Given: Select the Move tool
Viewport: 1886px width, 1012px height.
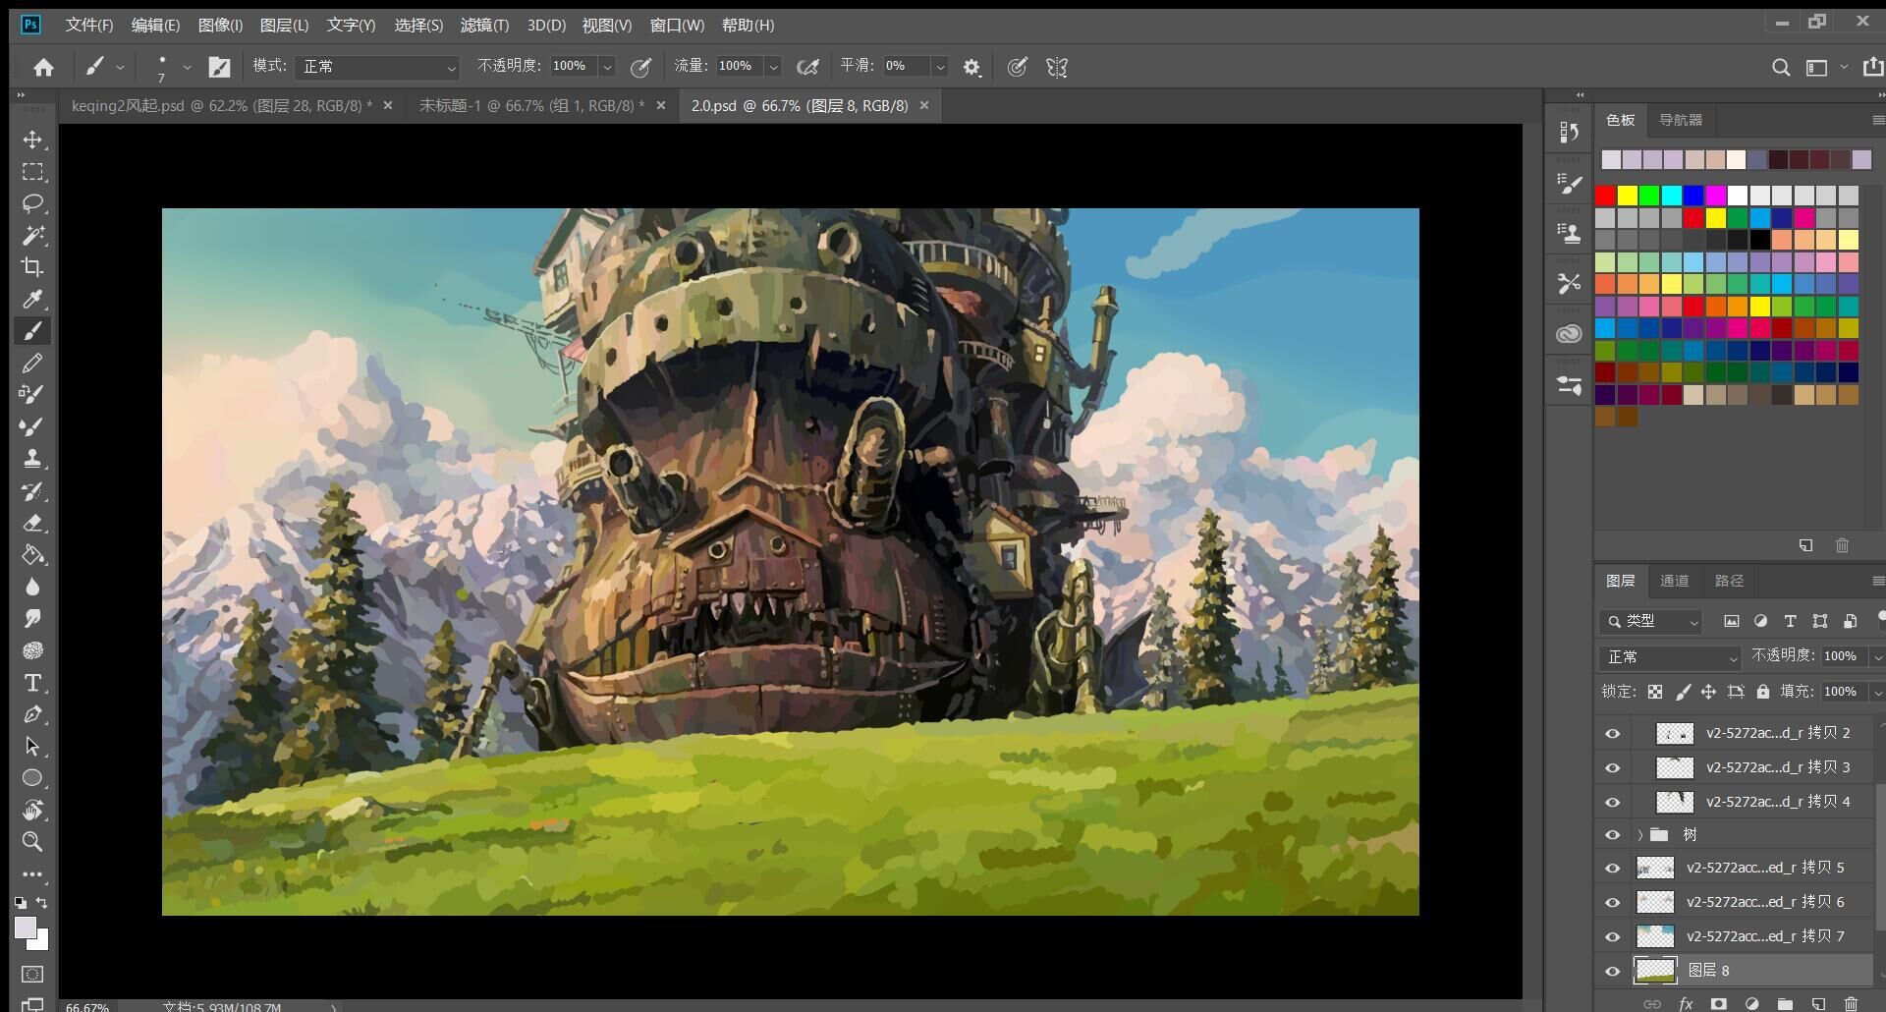Looking at the screenshot, I should (x=32, y=140).
